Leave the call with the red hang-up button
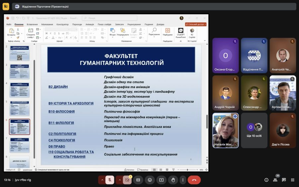 (194, 180)
